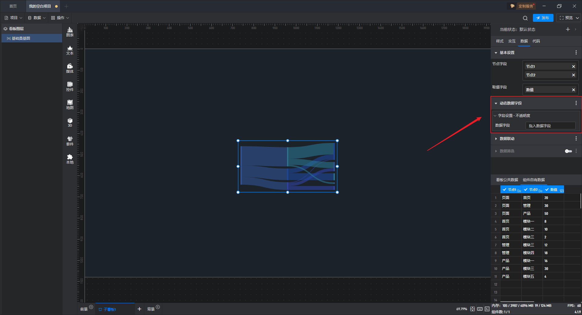Screen dimensions: 582x315
Task: Add a new state with the plus icon
Action: click(x=568, y=29)
